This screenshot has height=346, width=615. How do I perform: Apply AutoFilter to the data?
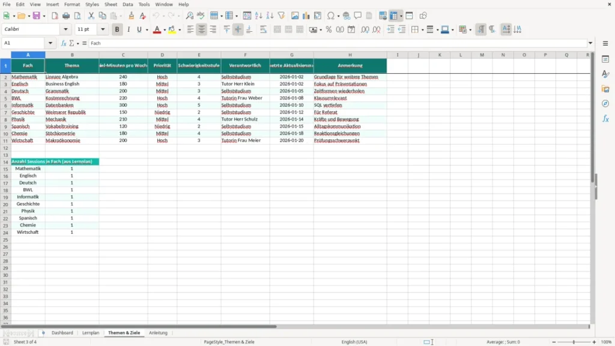click(281, 16)
